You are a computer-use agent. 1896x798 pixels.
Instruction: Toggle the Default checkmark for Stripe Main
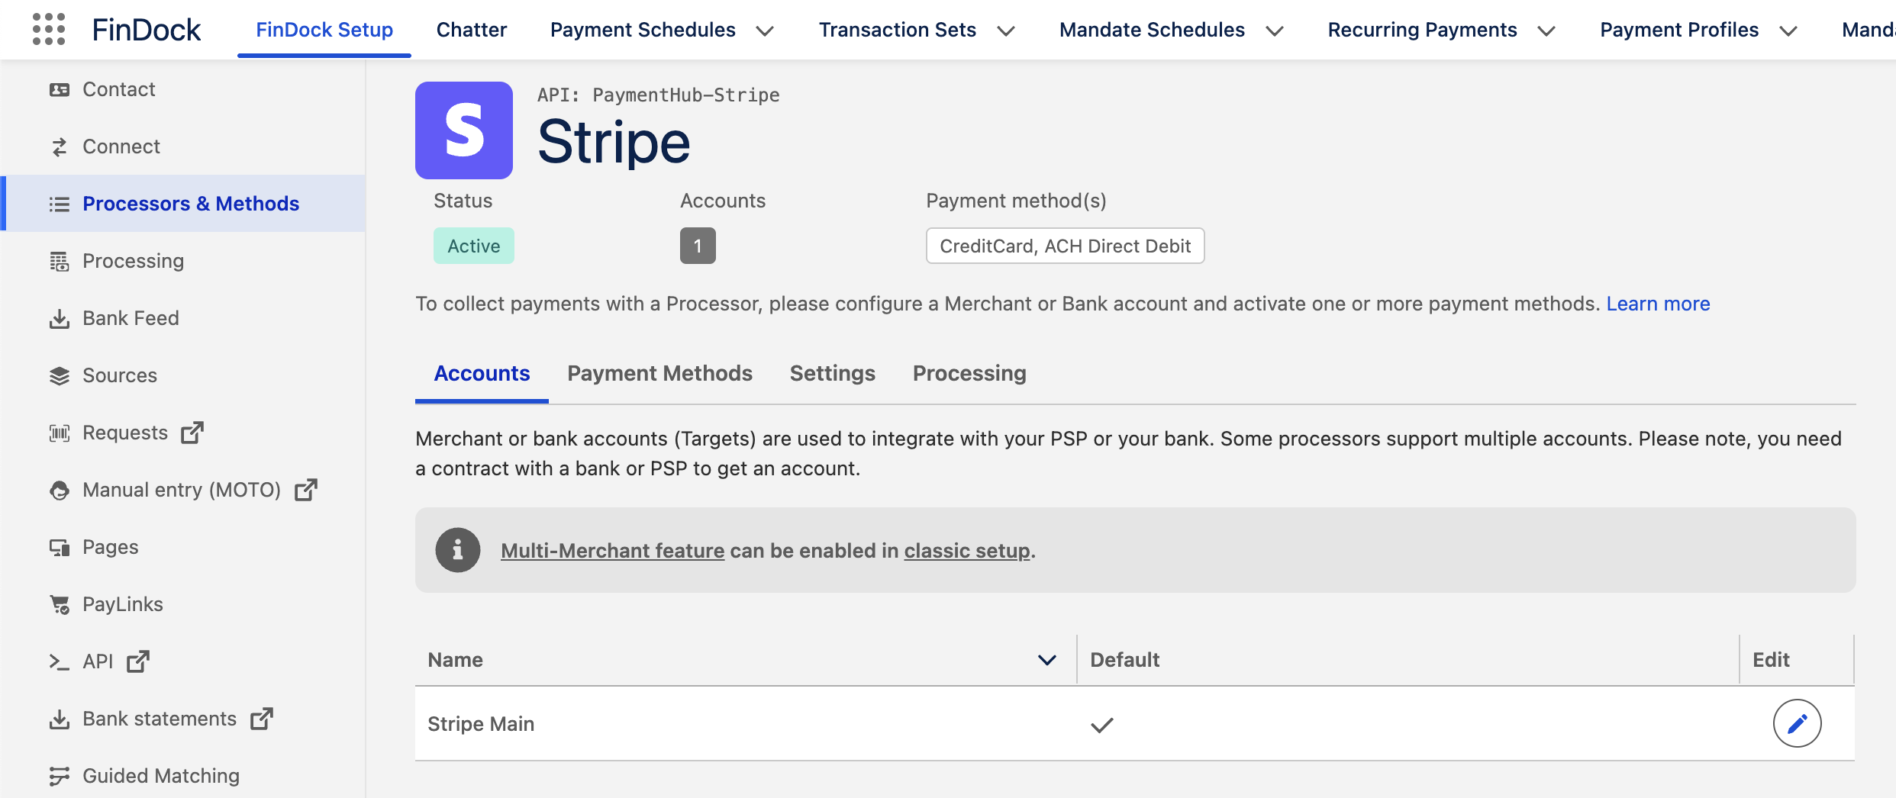pyautogui.click(x=1101, y=724)
